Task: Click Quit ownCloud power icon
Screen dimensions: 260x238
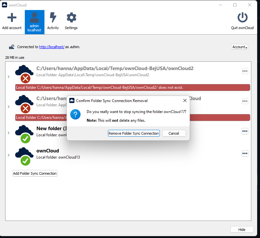Action: tap(242, 18)
